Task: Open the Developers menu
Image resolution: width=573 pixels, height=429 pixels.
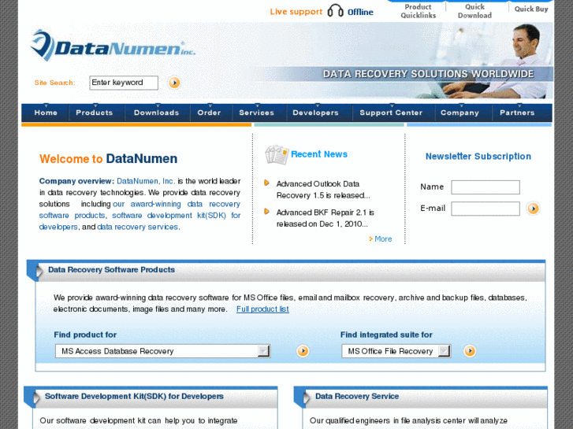Action: [316, 113]
